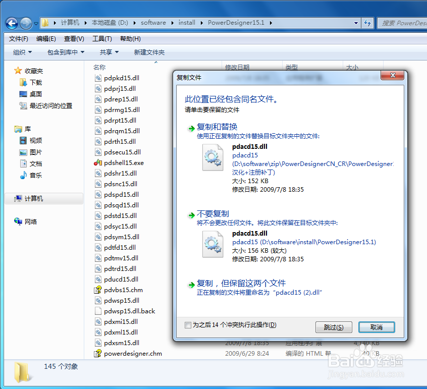Click destination pdacd15.dll gear icon under 不要复制
Viewport: 427px width, 389px height.
[x=212, y=244]
